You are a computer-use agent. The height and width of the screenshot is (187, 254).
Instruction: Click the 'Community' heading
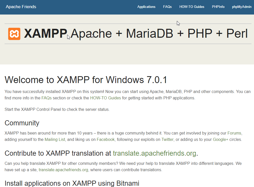[22, 123]
